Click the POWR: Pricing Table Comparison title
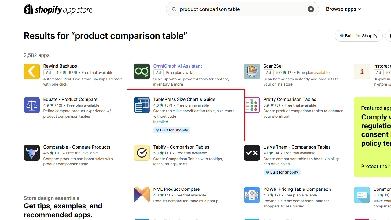 tap(297, 189)
